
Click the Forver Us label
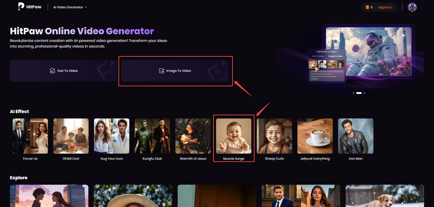[30, 159]
